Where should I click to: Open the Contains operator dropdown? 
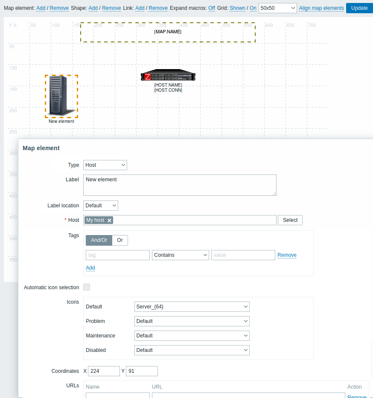click(181, 255)
